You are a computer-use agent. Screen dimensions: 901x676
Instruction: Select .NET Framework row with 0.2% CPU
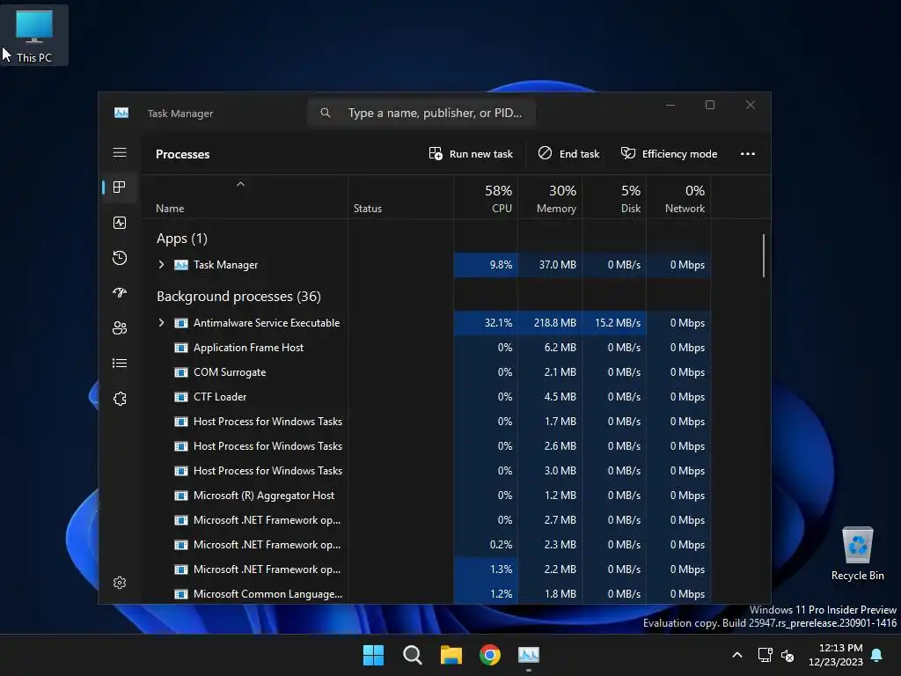(x=426, y=545)
